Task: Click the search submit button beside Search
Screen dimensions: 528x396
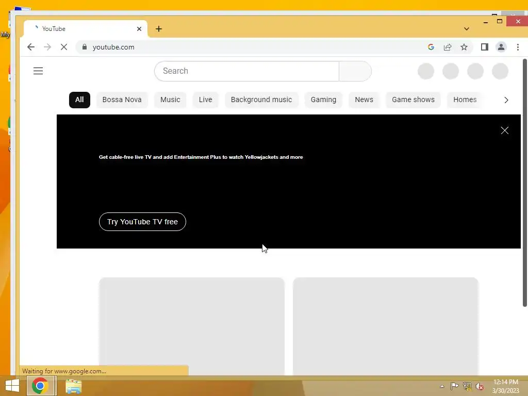Action: coord(355,71)
